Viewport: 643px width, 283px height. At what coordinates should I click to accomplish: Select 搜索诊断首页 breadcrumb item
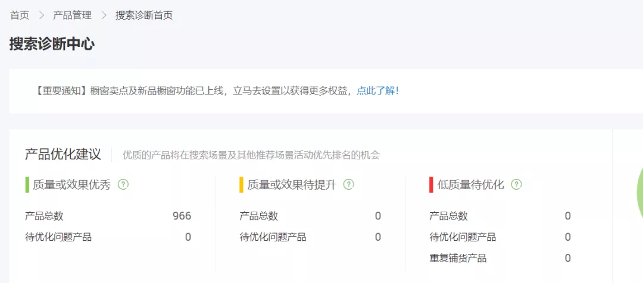point(144,15)
